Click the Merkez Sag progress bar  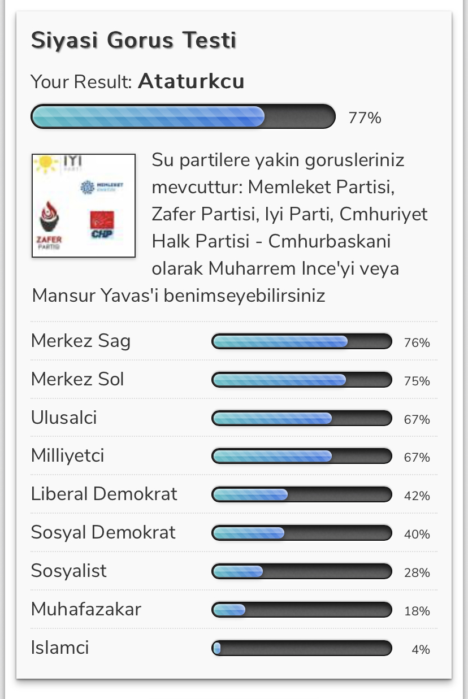[x=302, y=341]
